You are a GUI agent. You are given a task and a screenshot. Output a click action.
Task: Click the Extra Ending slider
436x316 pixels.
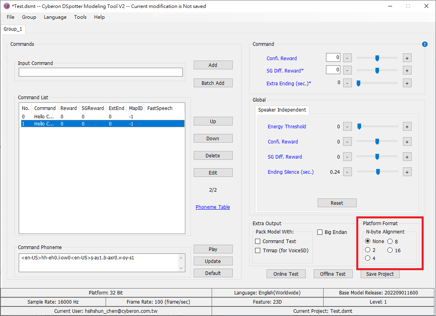click(x=377, y=83)
